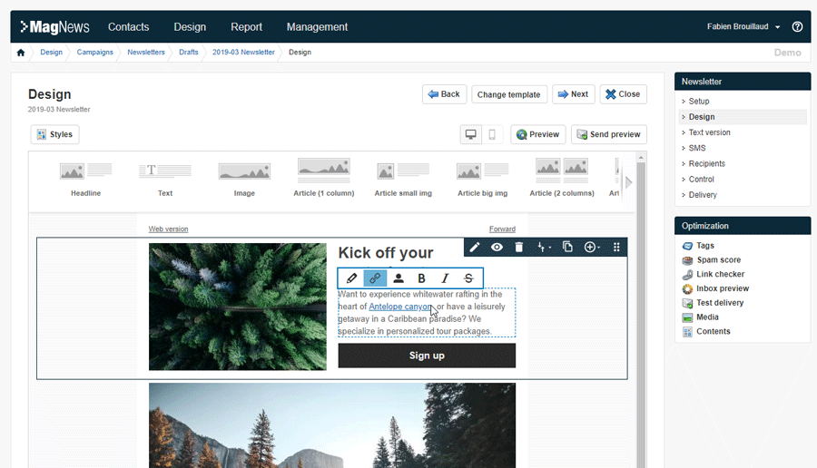The image size is (817, 468).
Task: Open the add block plus dropdown
Action: coord(592,247)
